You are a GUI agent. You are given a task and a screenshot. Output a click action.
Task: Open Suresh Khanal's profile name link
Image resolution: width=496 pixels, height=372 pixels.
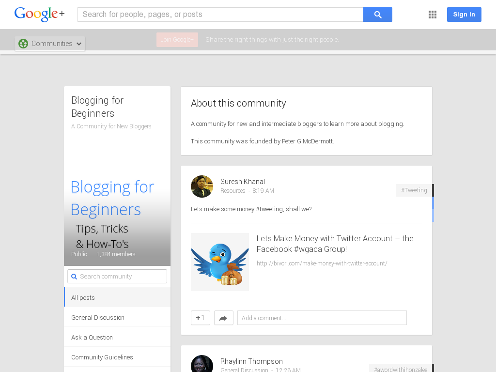pos(243,182)
